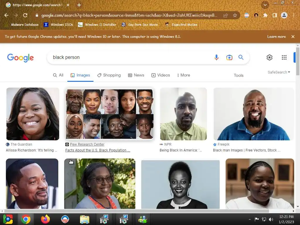Viewport: 300px width, 225px height.
Task: Click the Start button on taskbar
Action: click(8, 219)
